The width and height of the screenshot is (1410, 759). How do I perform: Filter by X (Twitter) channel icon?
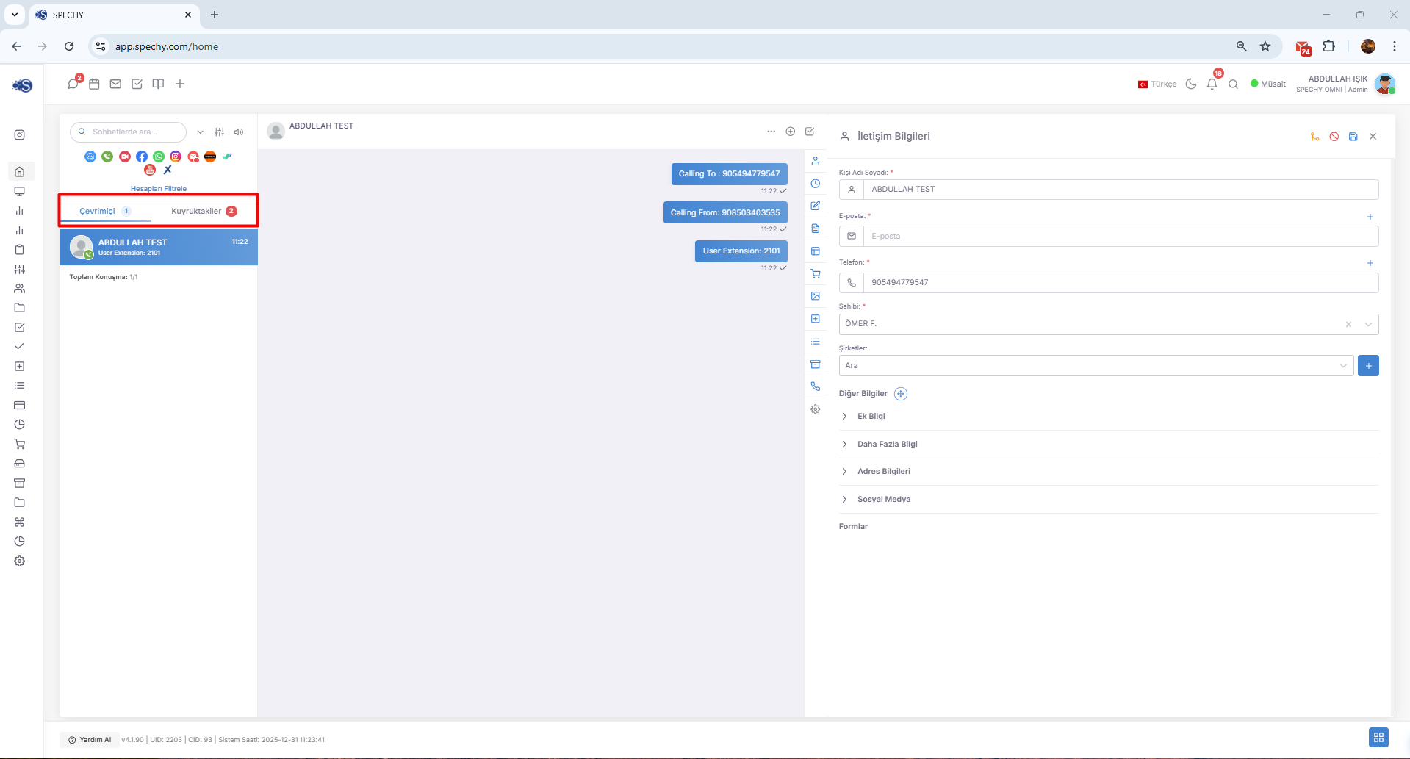pos(168,170)
